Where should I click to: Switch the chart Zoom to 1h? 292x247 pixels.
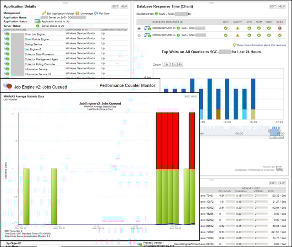166,64
